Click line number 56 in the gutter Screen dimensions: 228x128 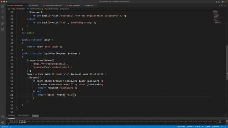click(x=12, y=95)
